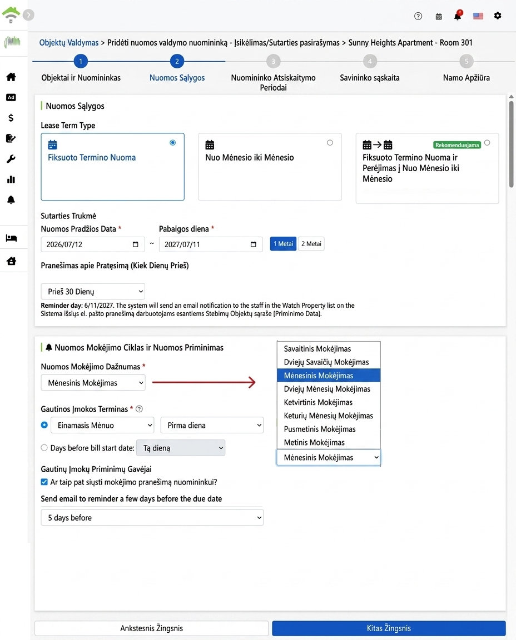The height and width of the screenshot is (640, 516).
Task: Choose Dviejų Mėnesių Mokėjimas option
Action: click(x=329, y=389)
